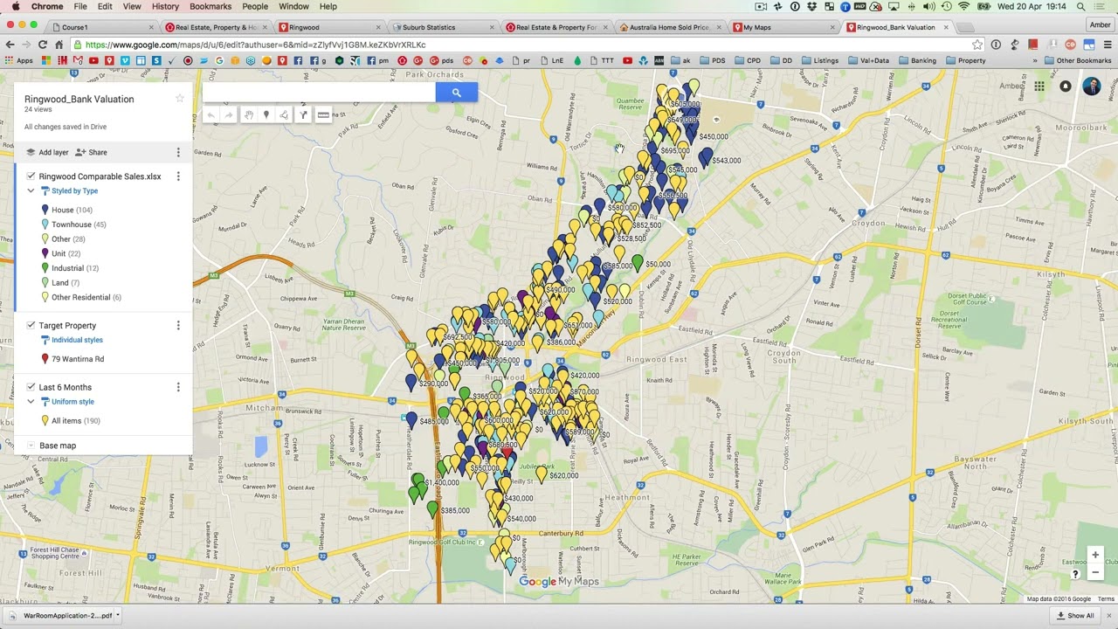
Task: Open the Google account avatar
Action: click(x=1092, y=86)
